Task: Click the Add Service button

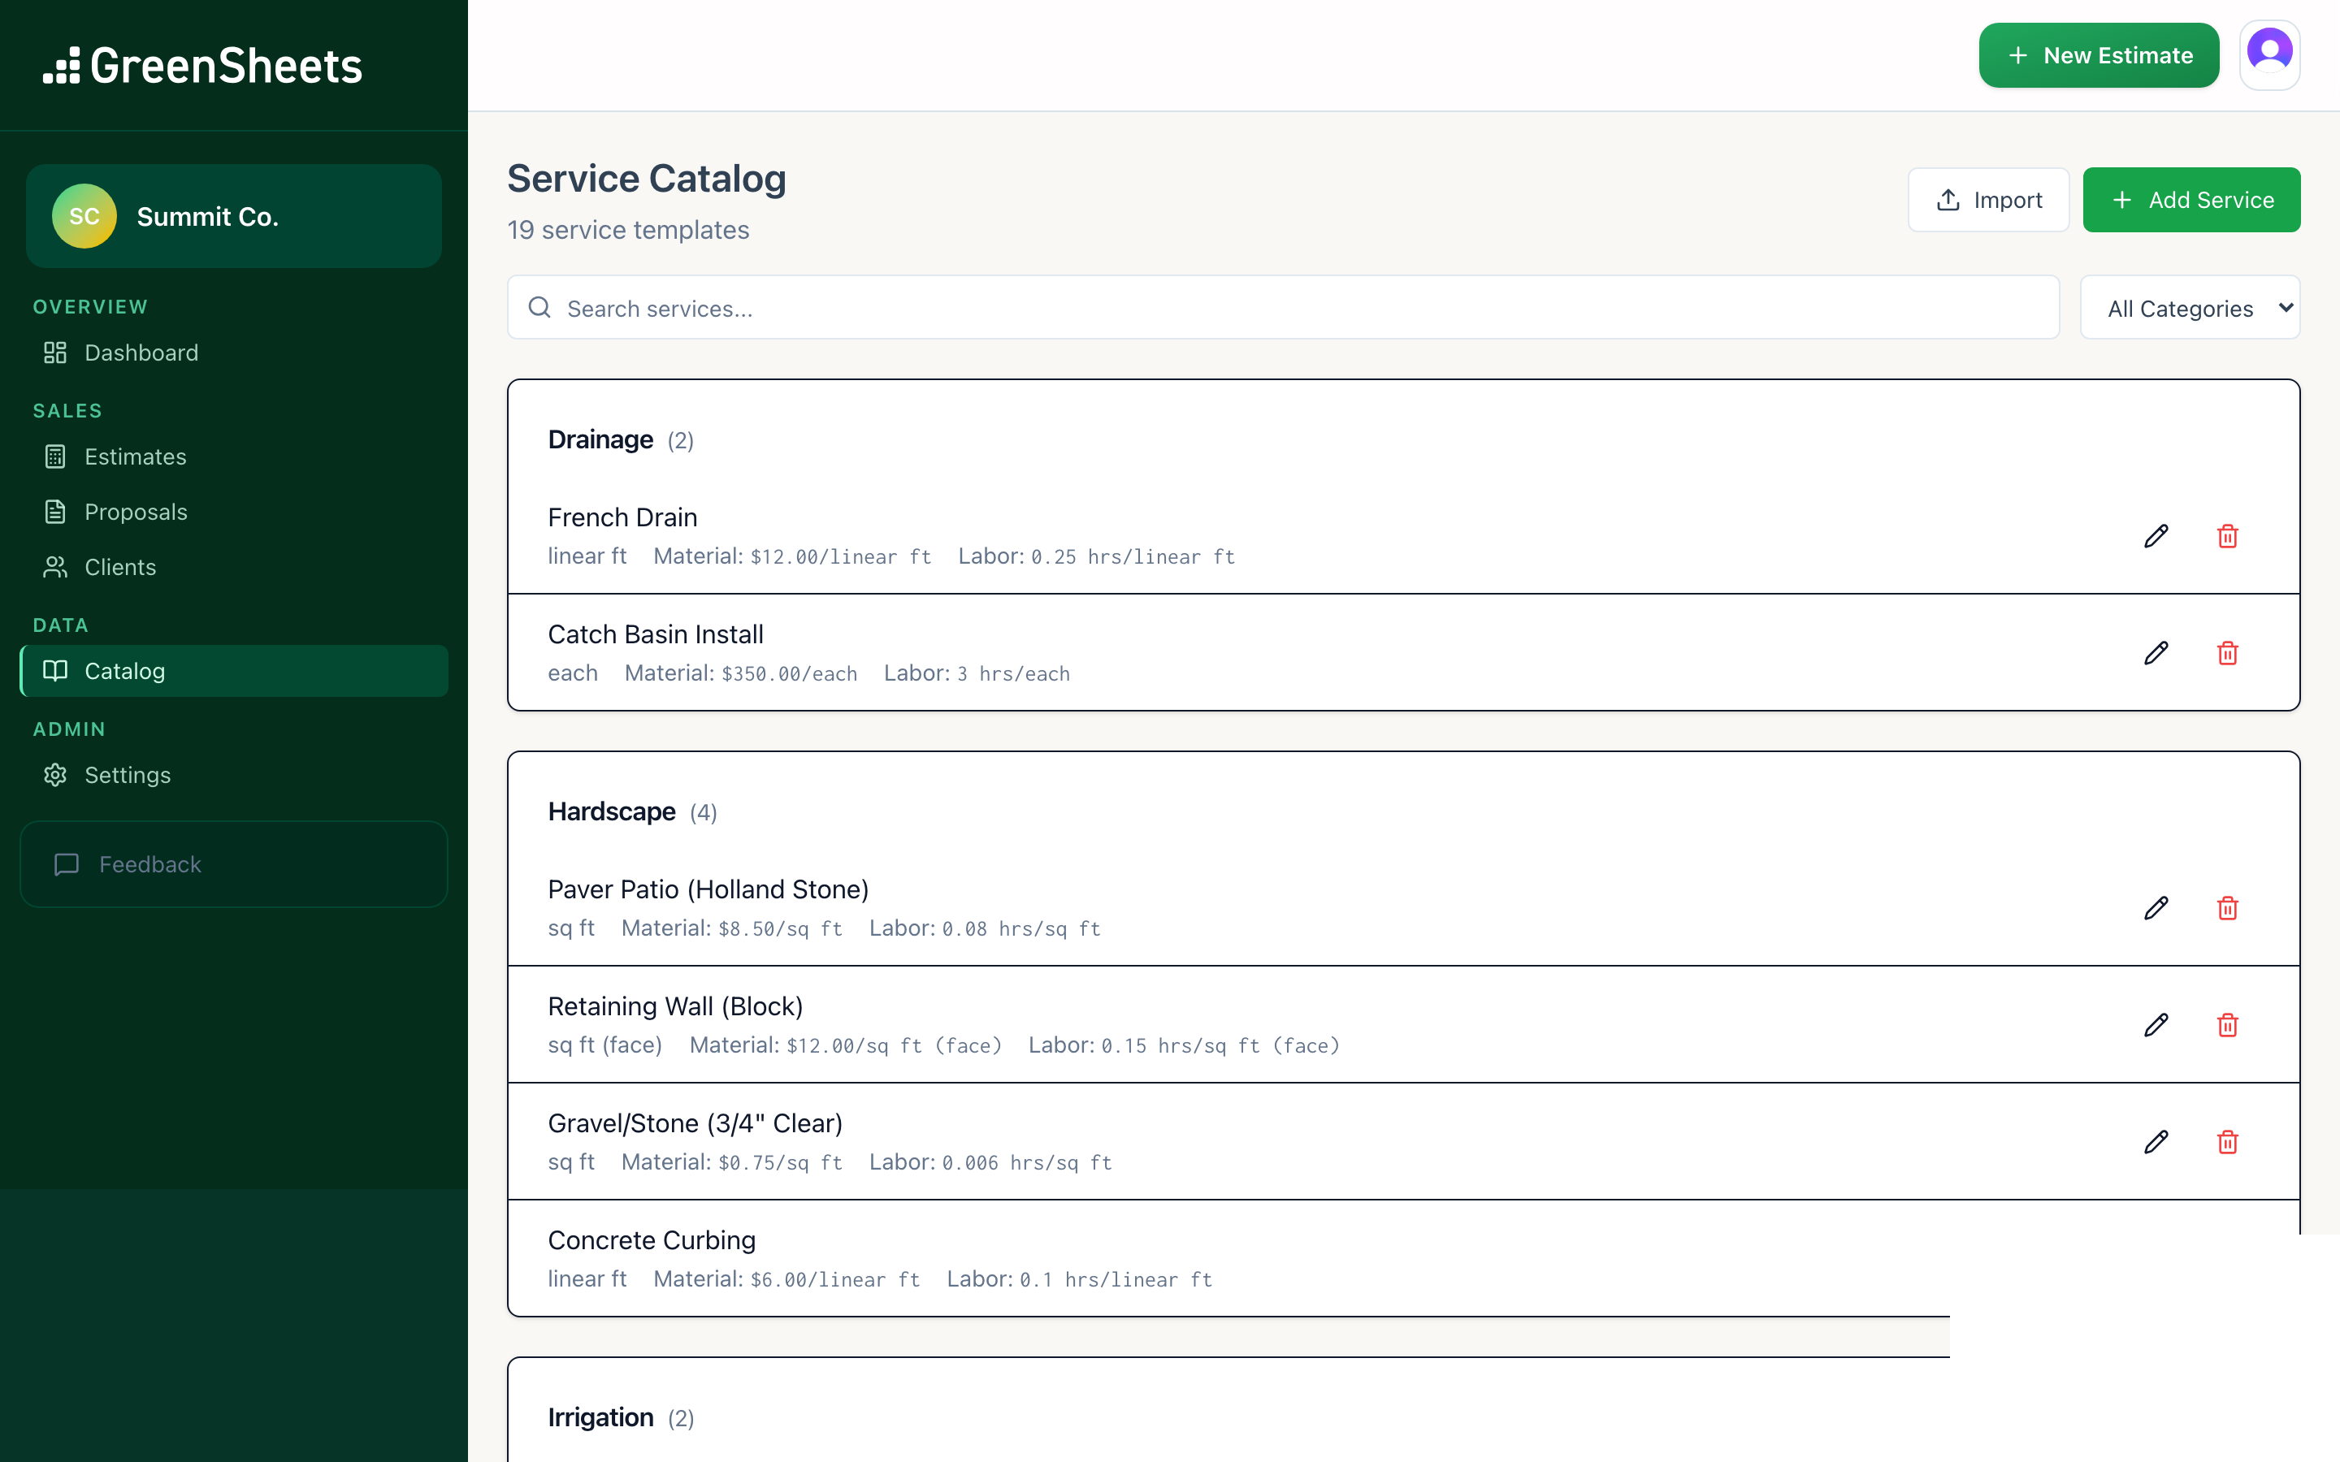Action: point(2192,199)
